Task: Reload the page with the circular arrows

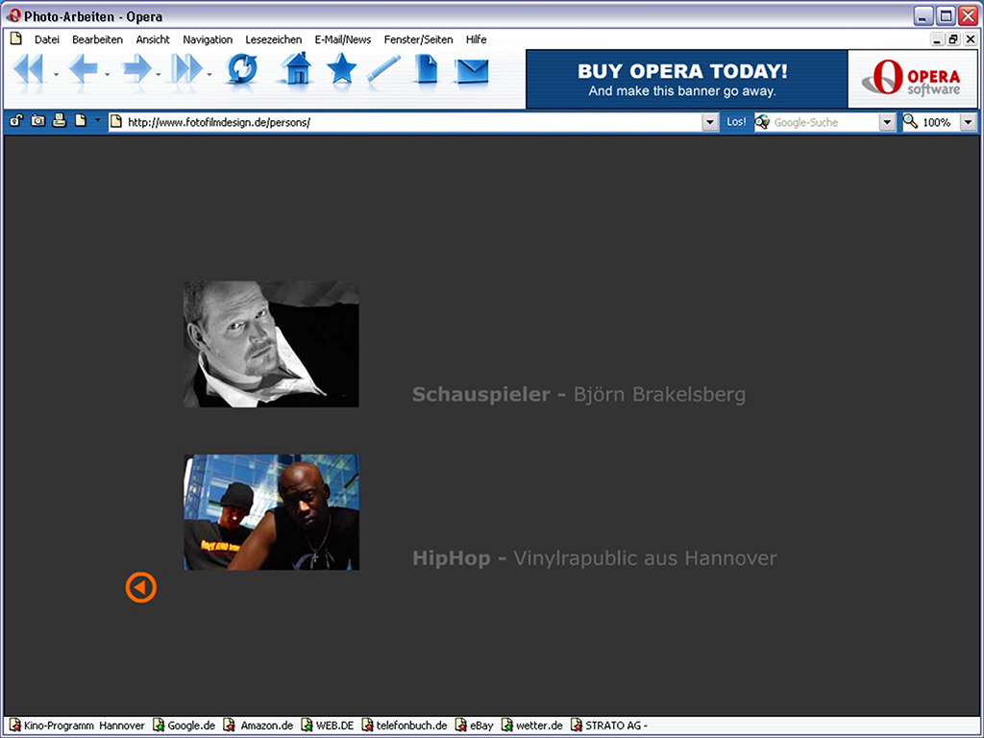Action: tap(242, 68)
